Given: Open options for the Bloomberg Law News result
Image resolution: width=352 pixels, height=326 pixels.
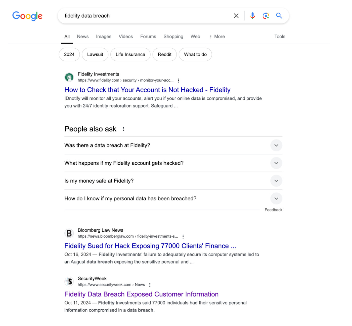Looking at the screenshot, I should [183, 236].
